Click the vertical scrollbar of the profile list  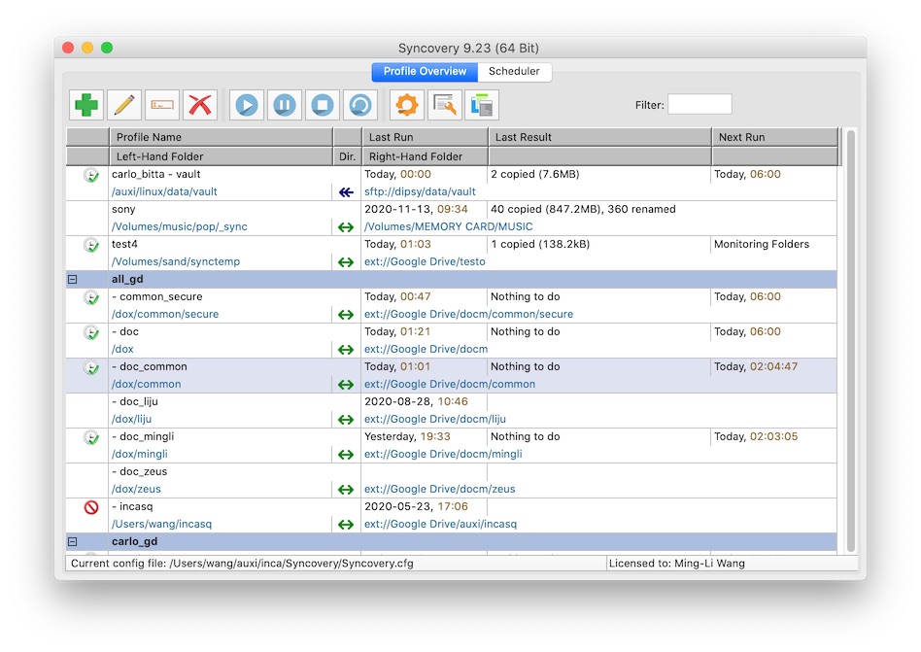(850, 341)
